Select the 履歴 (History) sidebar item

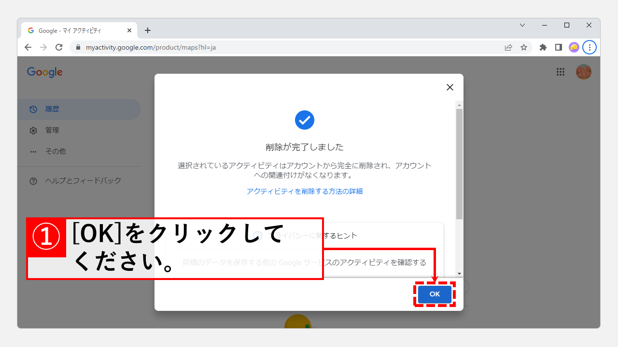click(x=52, y=109)
